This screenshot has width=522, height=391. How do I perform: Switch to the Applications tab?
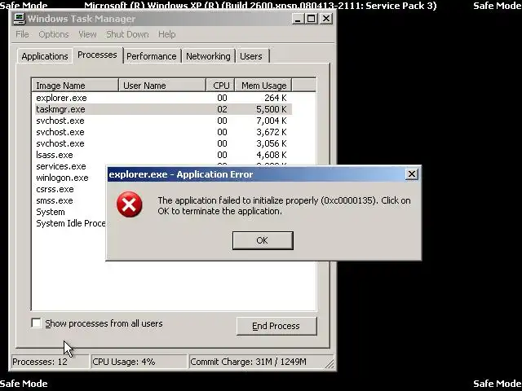click(45, 56)
